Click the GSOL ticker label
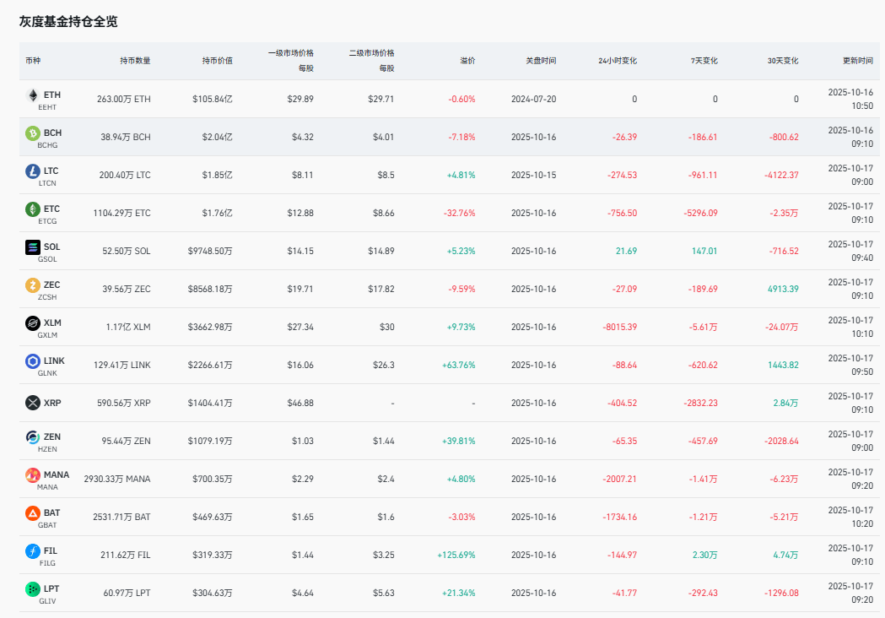 click(47, 259)
